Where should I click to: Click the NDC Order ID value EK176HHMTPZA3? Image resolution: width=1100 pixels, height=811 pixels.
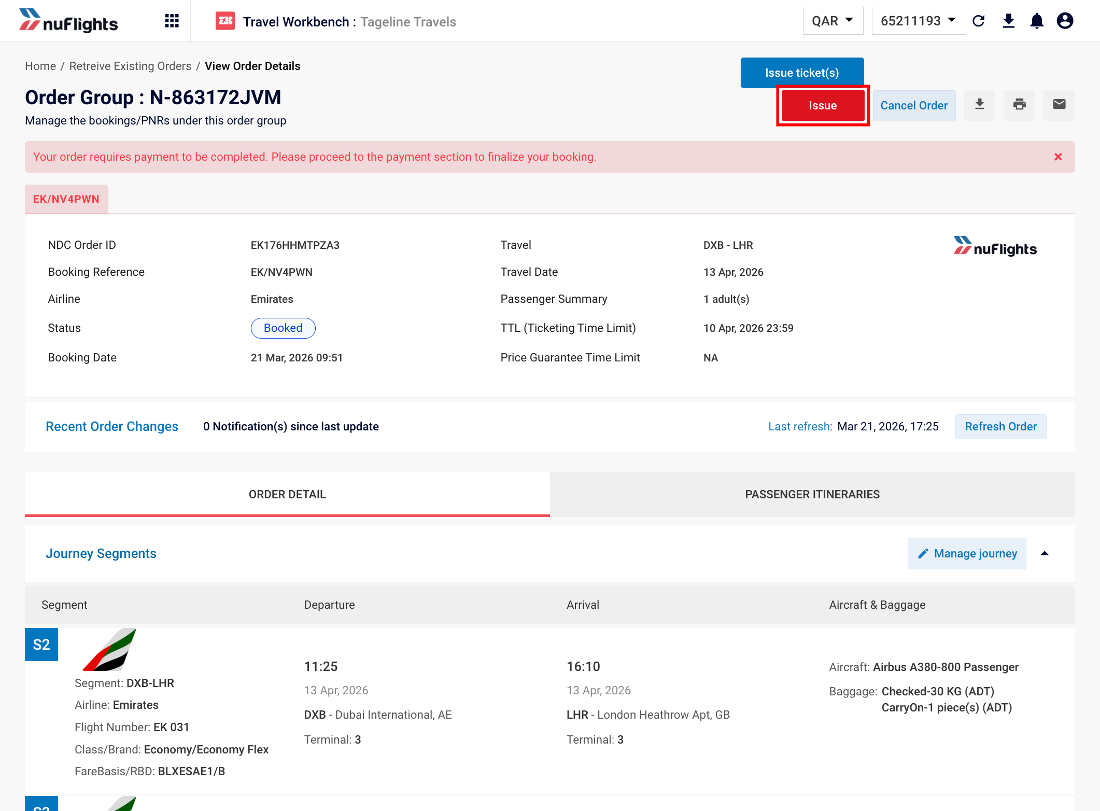tap(295, 245)
